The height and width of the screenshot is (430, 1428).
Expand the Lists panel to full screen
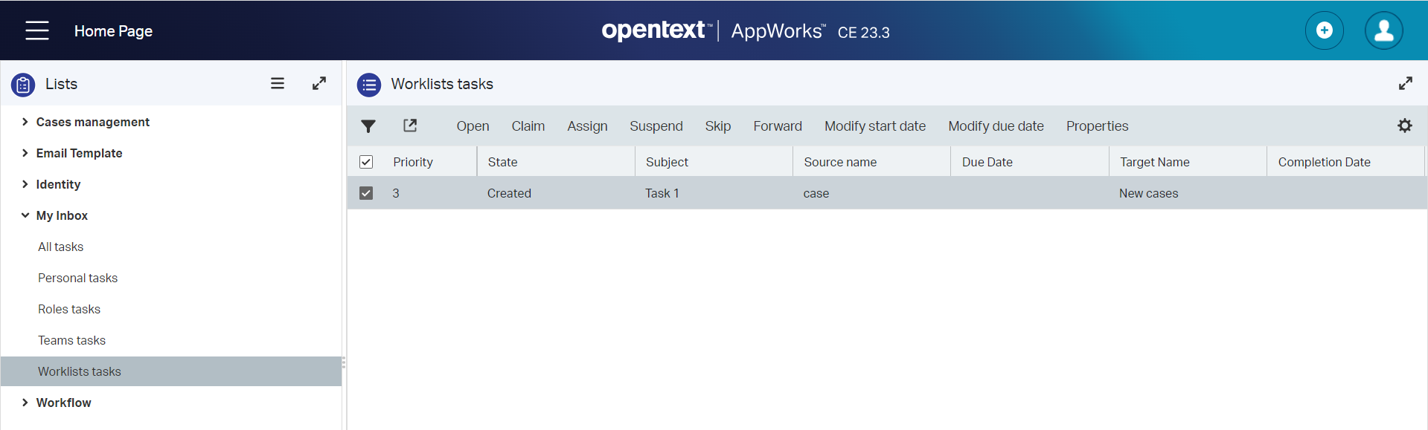pyautogui.click(x=319, y=83)
